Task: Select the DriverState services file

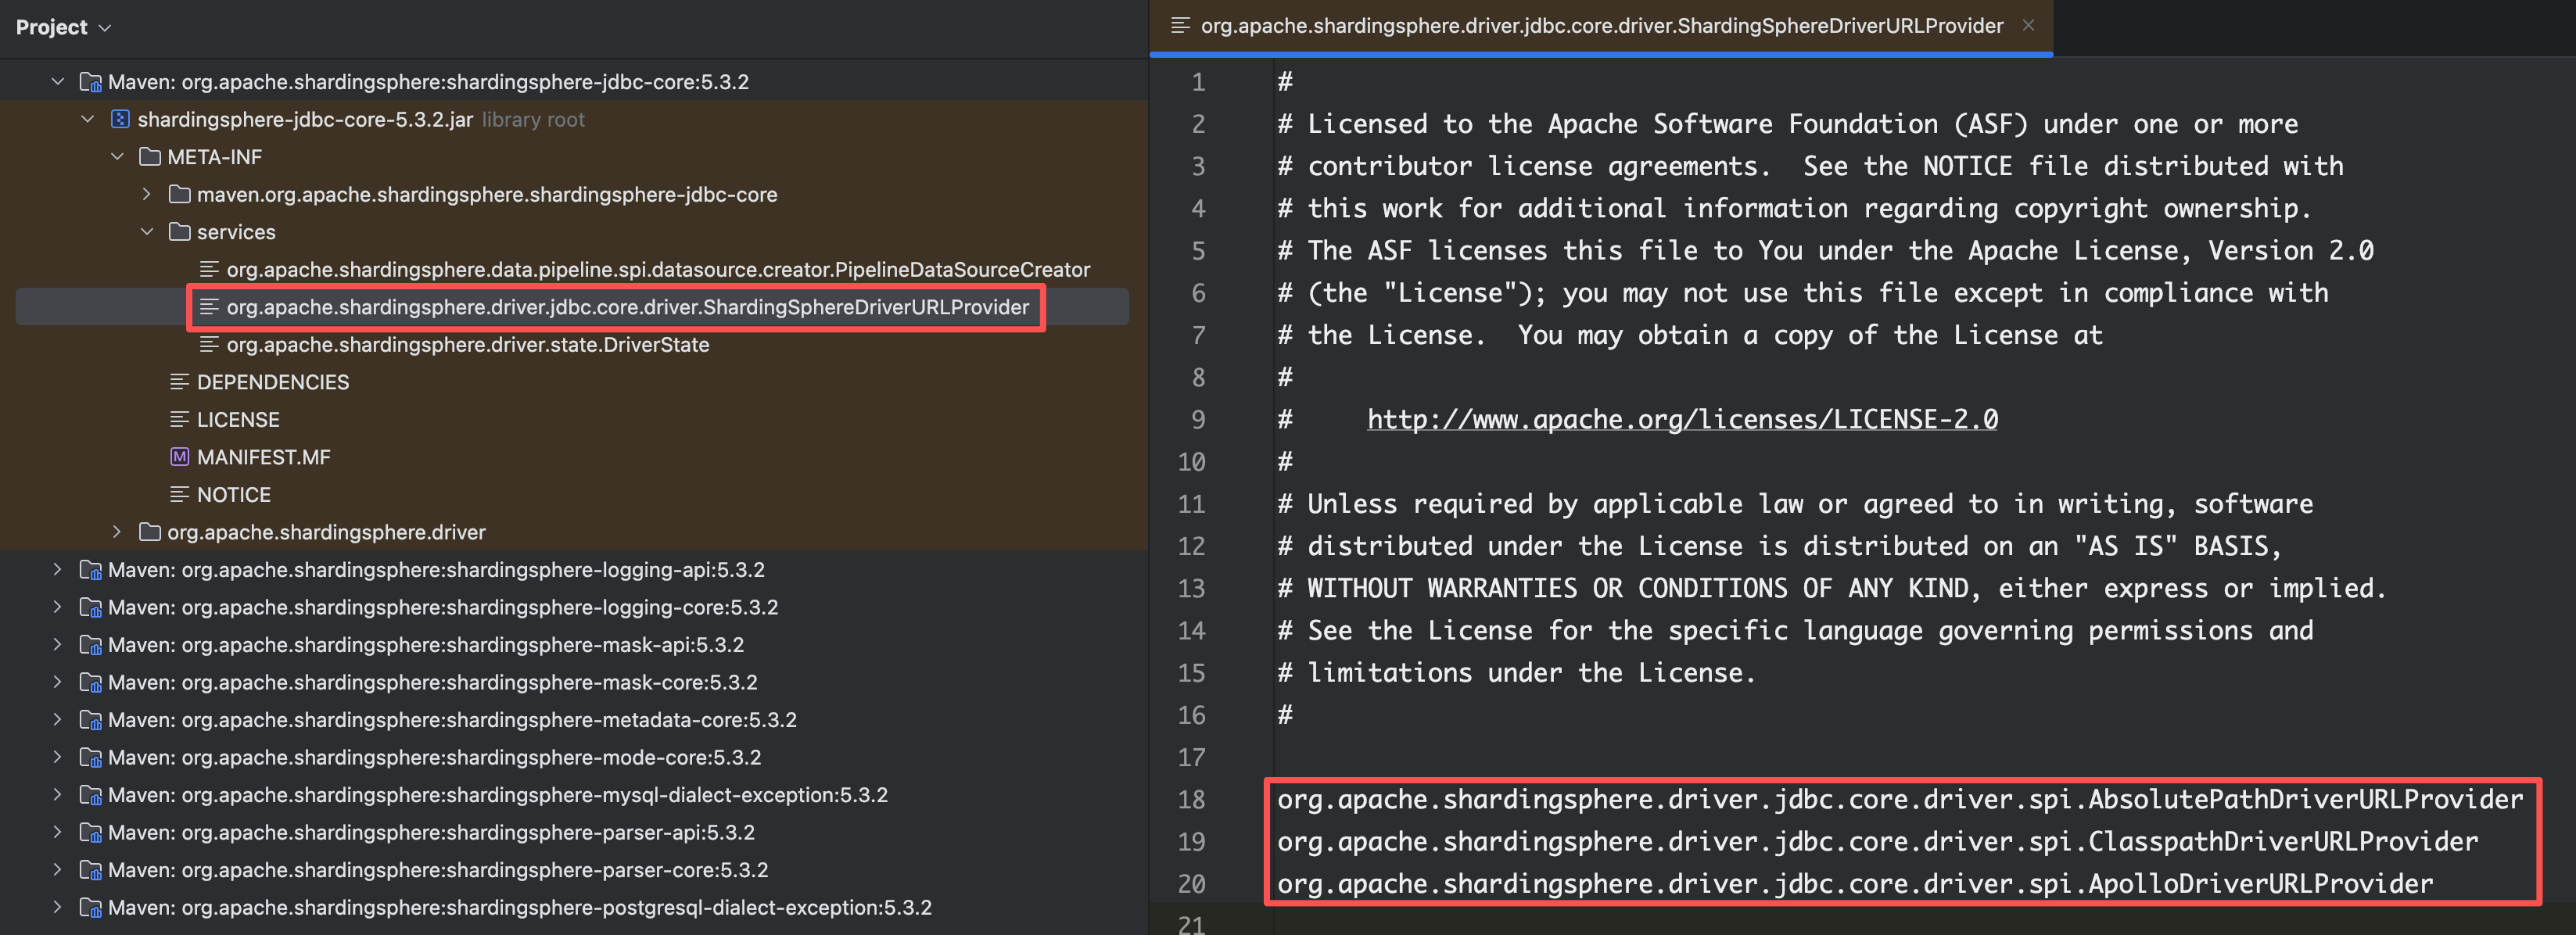Action: point(467,345)
